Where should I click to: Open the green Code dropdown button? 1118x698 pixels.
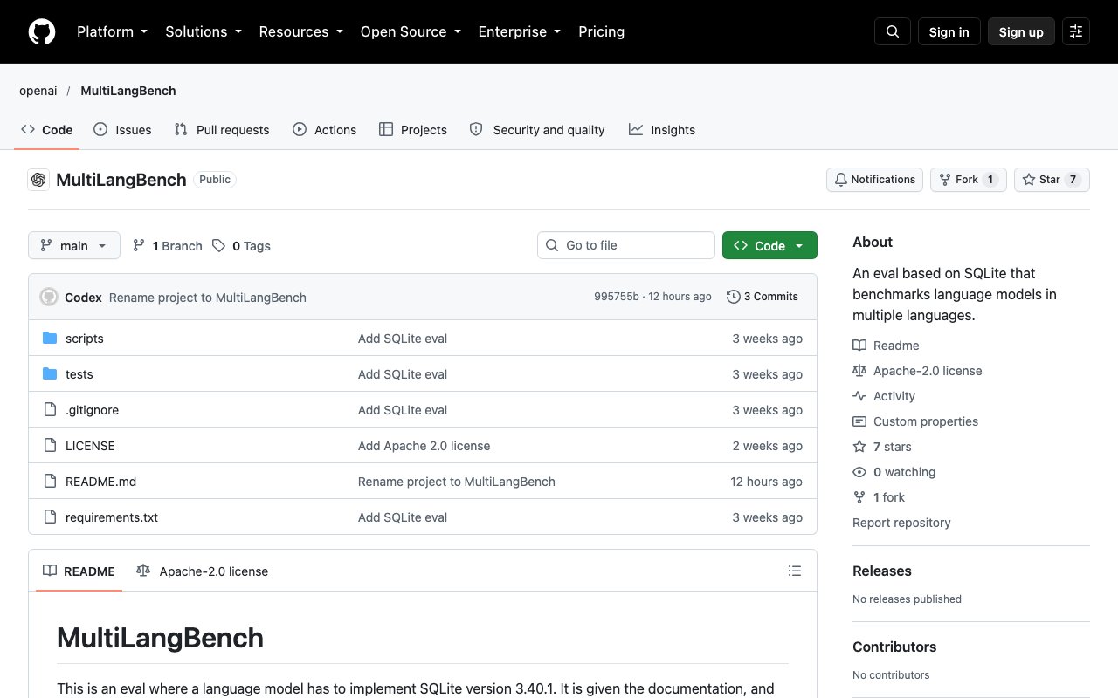[769, 246]
